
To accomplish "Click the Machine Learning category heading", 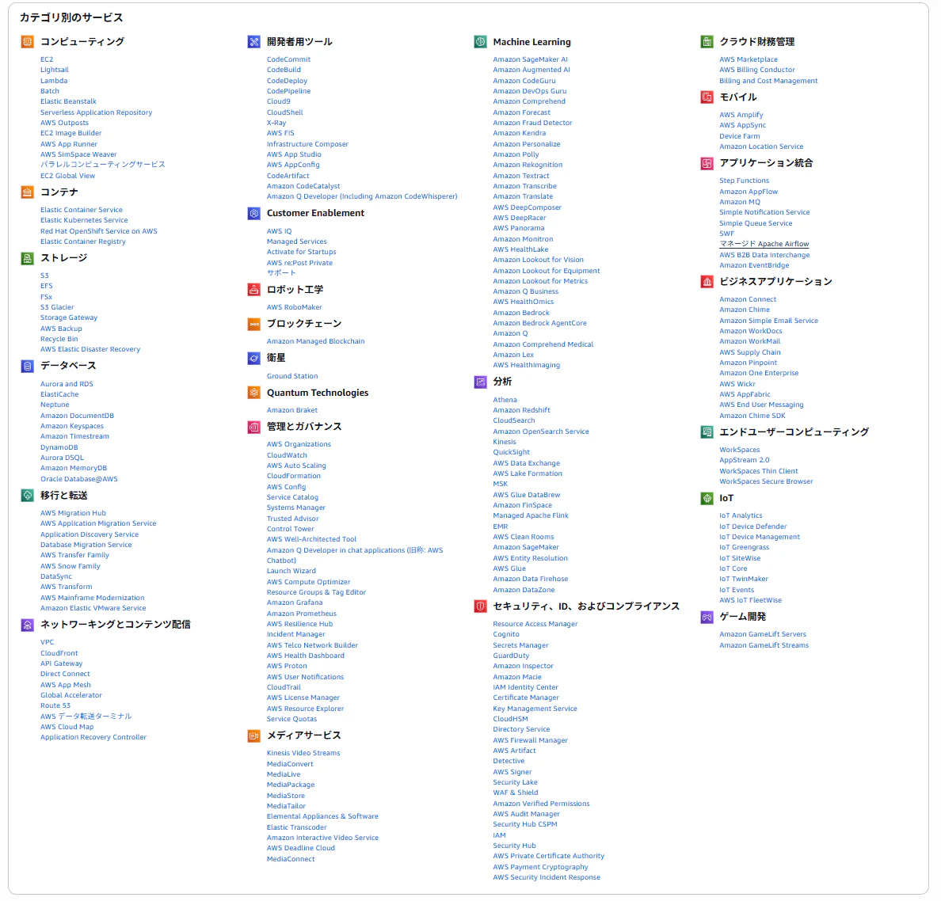I will pyautogui.click(x=531, y=42).
